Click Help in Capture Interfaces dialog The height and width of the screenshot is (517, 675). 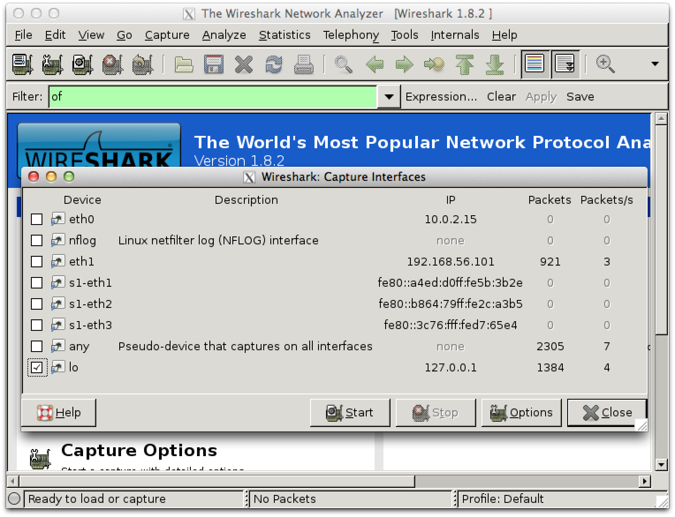tap(59, 412)
